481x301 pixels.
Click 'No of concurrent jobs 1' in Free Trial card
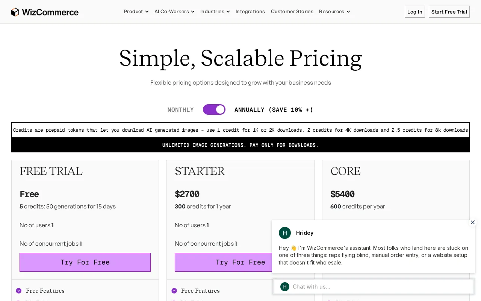[51, 244]
